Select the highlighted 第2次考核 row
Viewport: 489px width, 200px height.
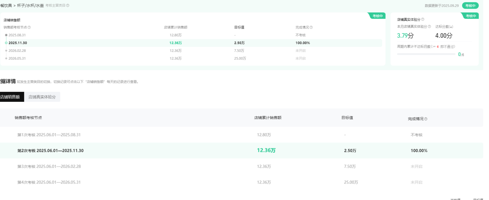(50, 150)
